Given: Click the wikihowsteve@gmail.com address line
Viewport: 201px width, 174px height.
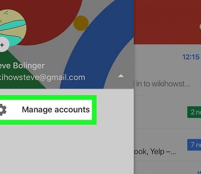Looking at the screenshot, I should click(42, 78).
